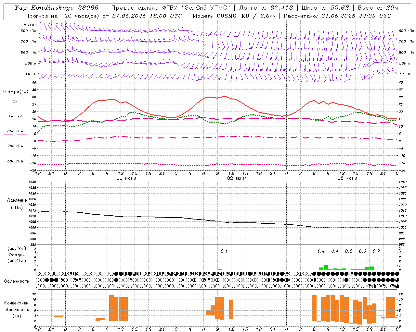Click the Высота: 29м value
Image resolution: width=416 pixels, height=332 pixels.
[x=378, y=8]
